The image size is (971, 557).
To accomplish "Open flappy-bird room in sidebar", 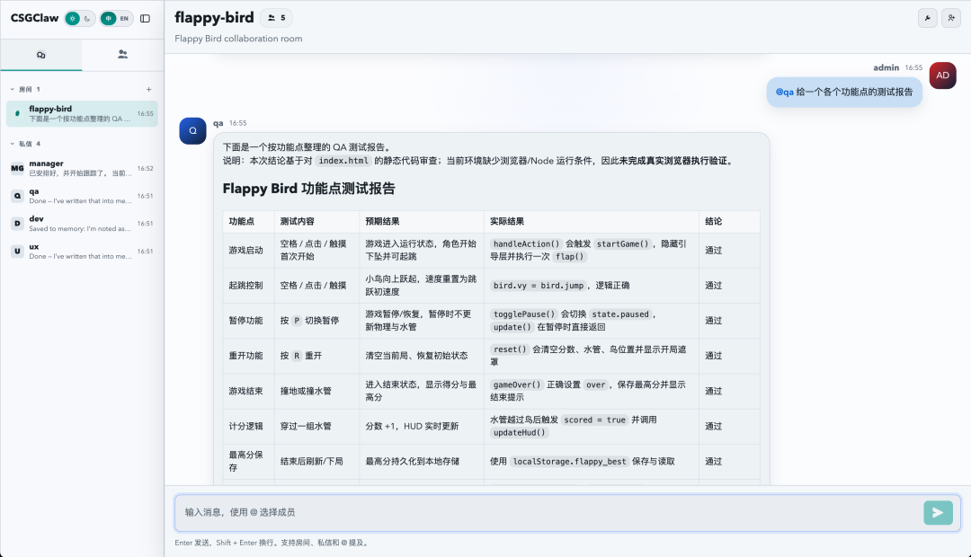I will click(82, 114).
